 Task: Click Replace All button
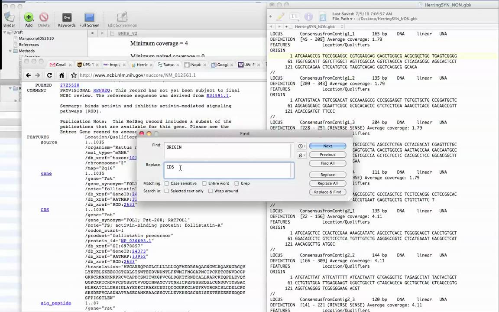tap(327, 183)
